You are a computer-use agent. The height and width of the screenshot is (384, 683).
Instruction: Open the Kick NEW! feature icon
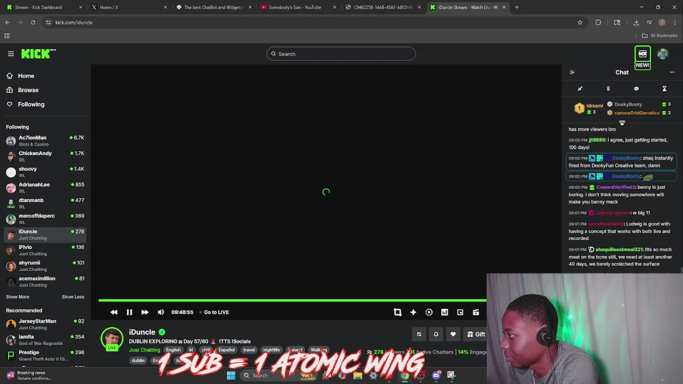642,58
